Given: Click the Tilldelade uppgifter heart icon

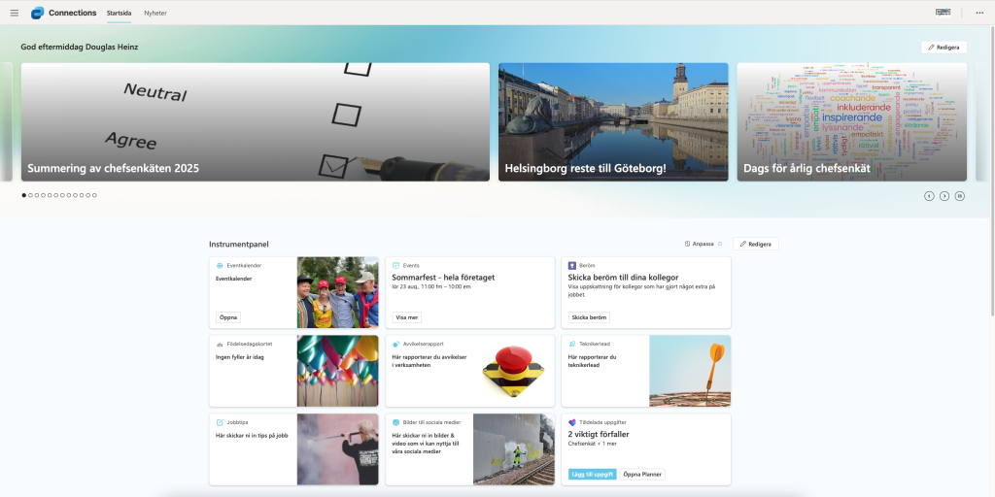Looking at the screenshot, I should (x=572, y=422).
